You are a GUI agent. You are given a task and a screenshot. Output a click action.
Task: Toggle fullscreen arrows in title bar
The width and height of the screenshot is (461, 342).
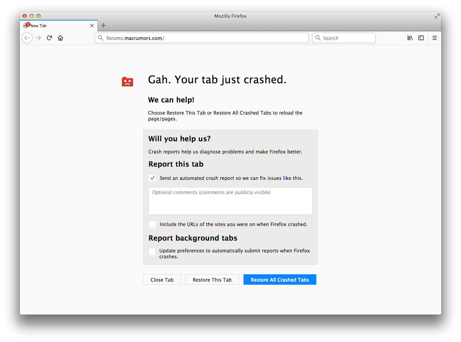click(437, 16)
